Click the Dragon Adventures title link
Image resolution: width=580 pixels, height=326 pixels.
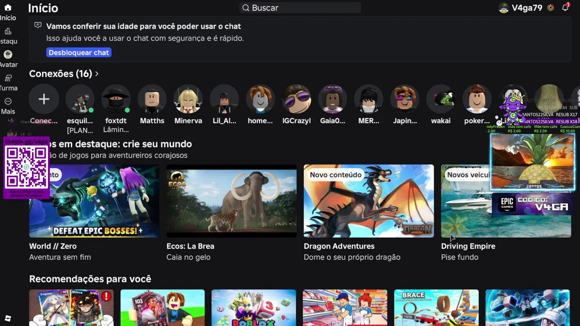tap(339, 246)
